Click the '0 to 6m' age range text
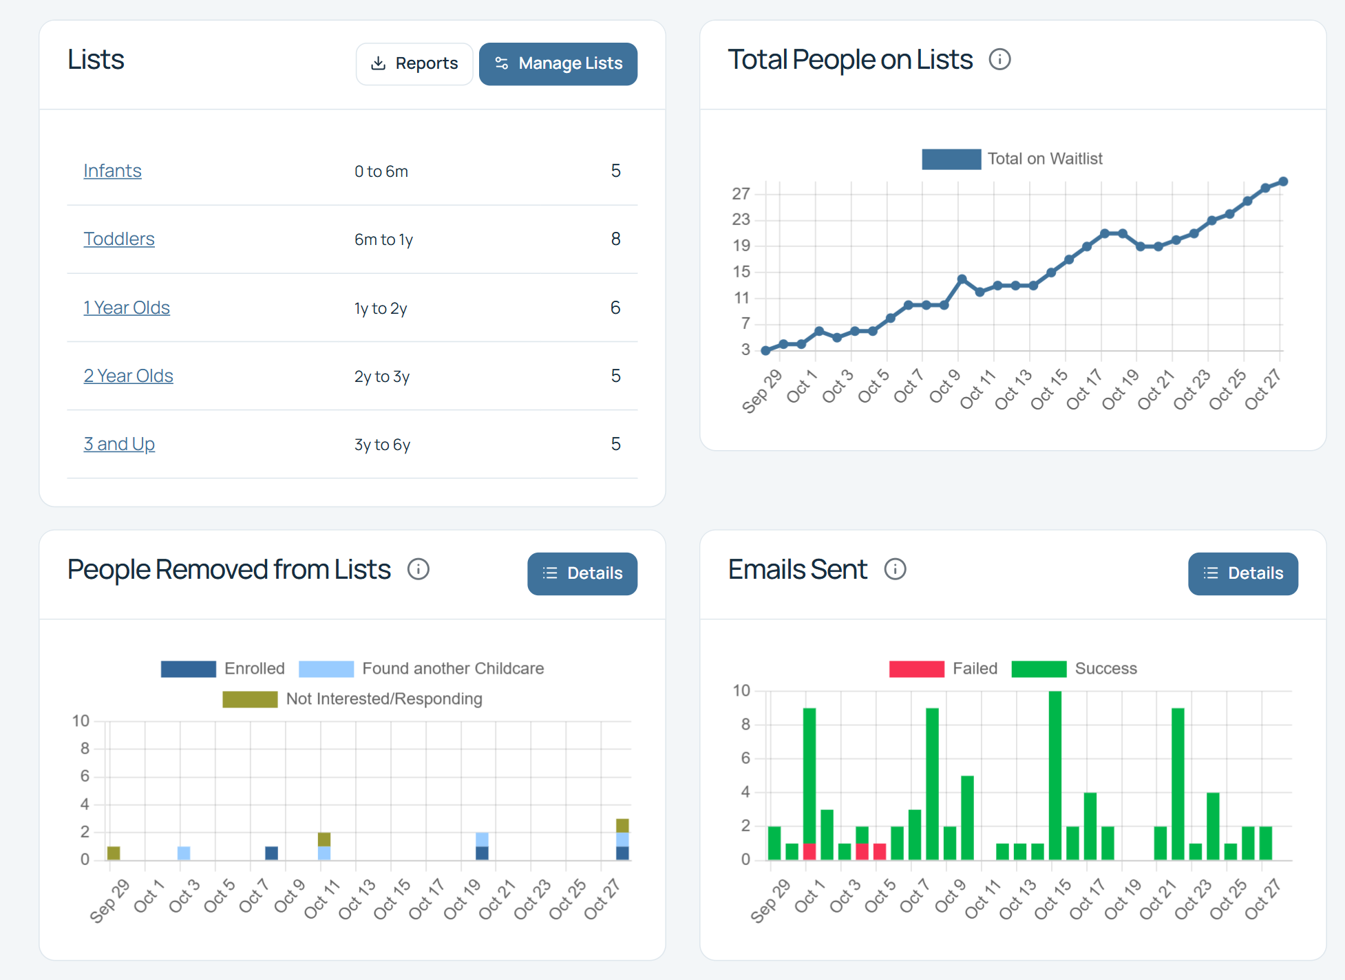The width and height of the screenshot is (1345, 980). coord(381,171)
